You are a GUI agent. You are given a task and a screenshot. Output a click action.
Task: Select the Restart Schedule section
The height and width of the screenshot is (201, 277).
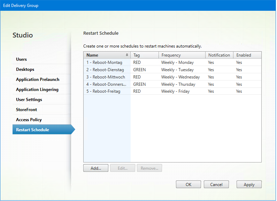[32, 130]
